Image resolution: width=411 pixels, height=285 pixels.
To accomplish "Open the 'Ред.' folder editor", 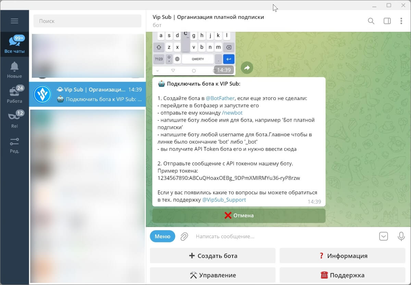I will point(14,145).
